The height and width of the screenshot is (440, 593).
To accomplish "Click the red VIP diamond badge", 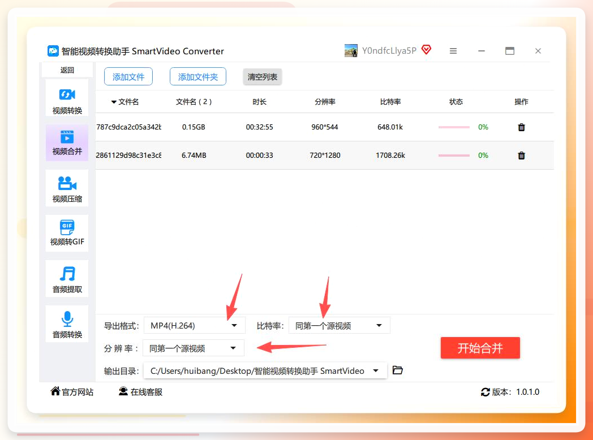I will point(426,50).
